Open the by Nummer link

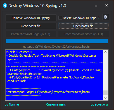pos(12,104)
